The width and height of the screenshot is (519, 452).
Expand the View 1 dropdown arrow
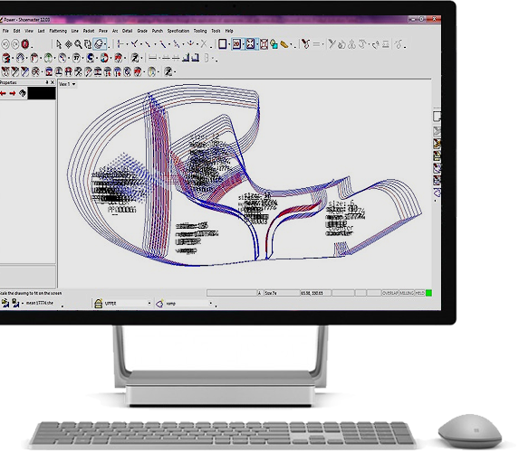(73, 84)
